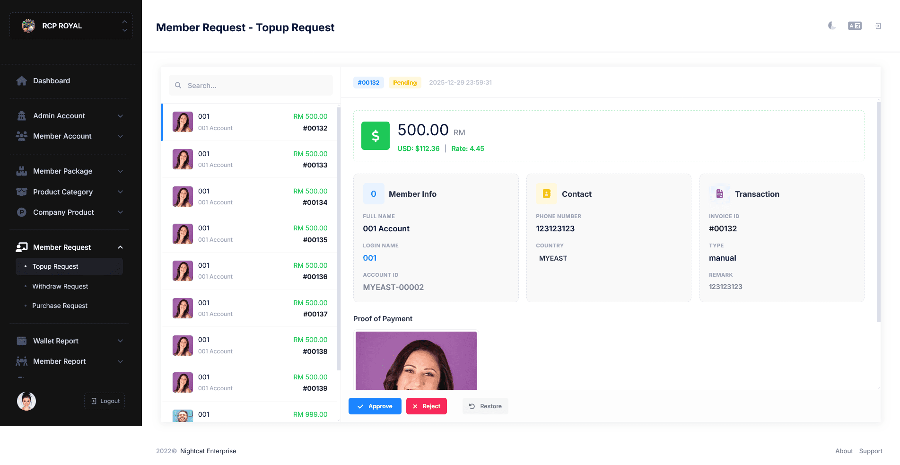
Task: Open the RCP ROYAL workspace switcher
Action: [71, 26]
